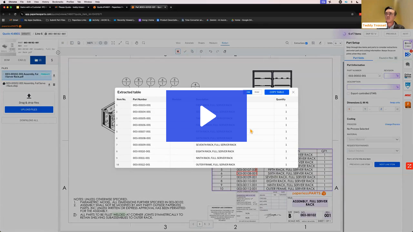The width and height of the screenshot is (413, 232).
Task: Click the Copy Table button
Action: pyautogui.click(x=277, y=92)
